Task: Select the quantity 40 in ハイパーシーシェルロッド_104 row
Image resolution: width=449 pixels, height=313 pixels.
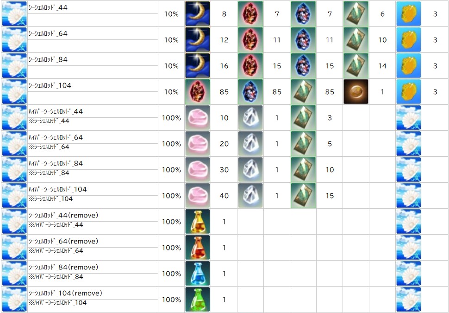Action: tap(224, 196)
